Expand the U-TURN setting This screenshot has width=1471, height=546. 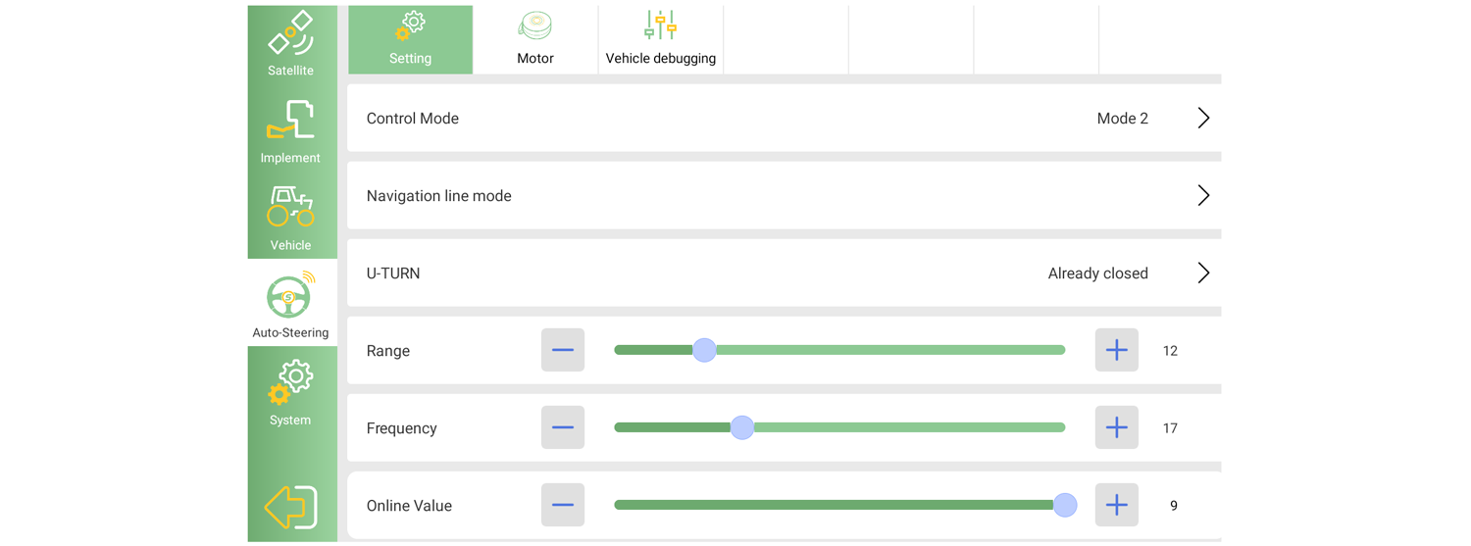(x=1203, y=273)
